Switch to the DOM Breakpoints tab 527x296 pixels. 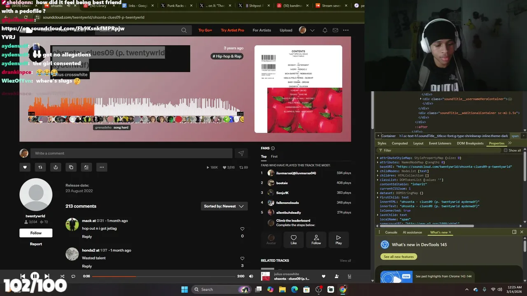pyautogui.click(x=470, y=143)
